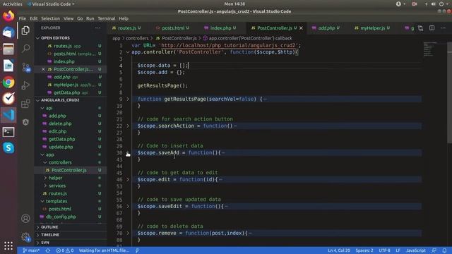
Task: Open the Show Applications grid
Action: tap(8, 246)
